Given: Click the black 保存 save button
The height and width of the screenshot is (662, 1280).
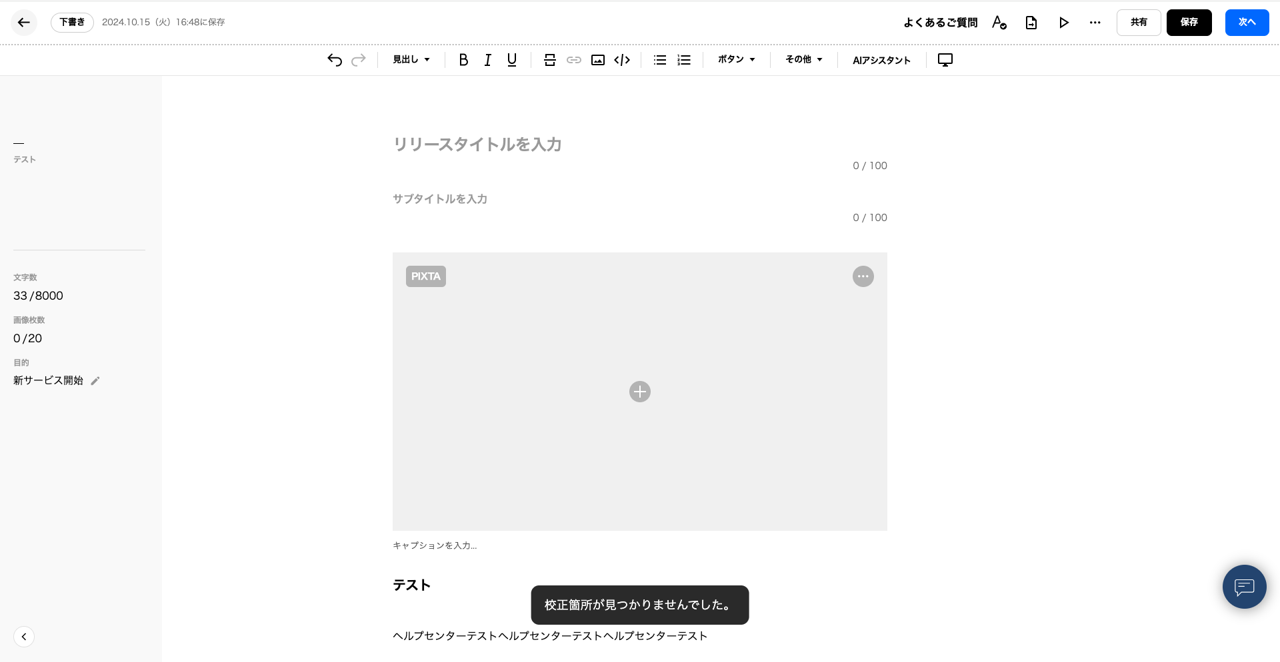Looking at the screenshot, I should (1189, 23).
